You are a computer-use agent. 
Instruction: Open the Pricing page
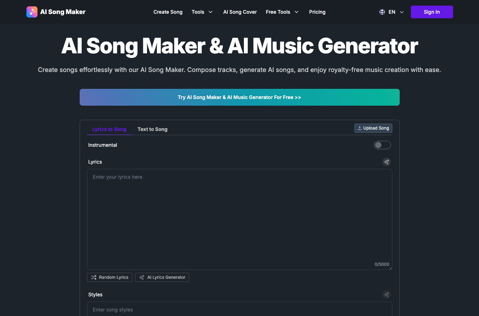point(317,12)
